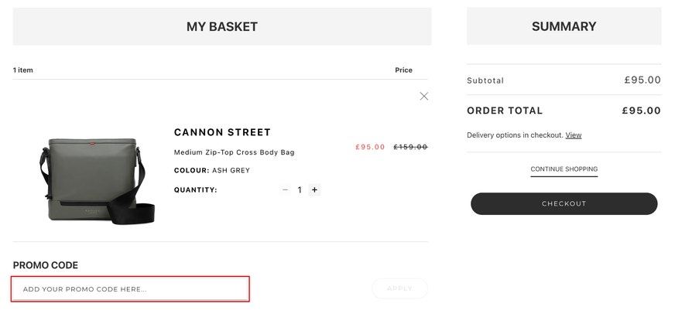Click Medium Zip-Top Cross Body Bag description
Screen dimensions: 675x317
coord(235,152)
